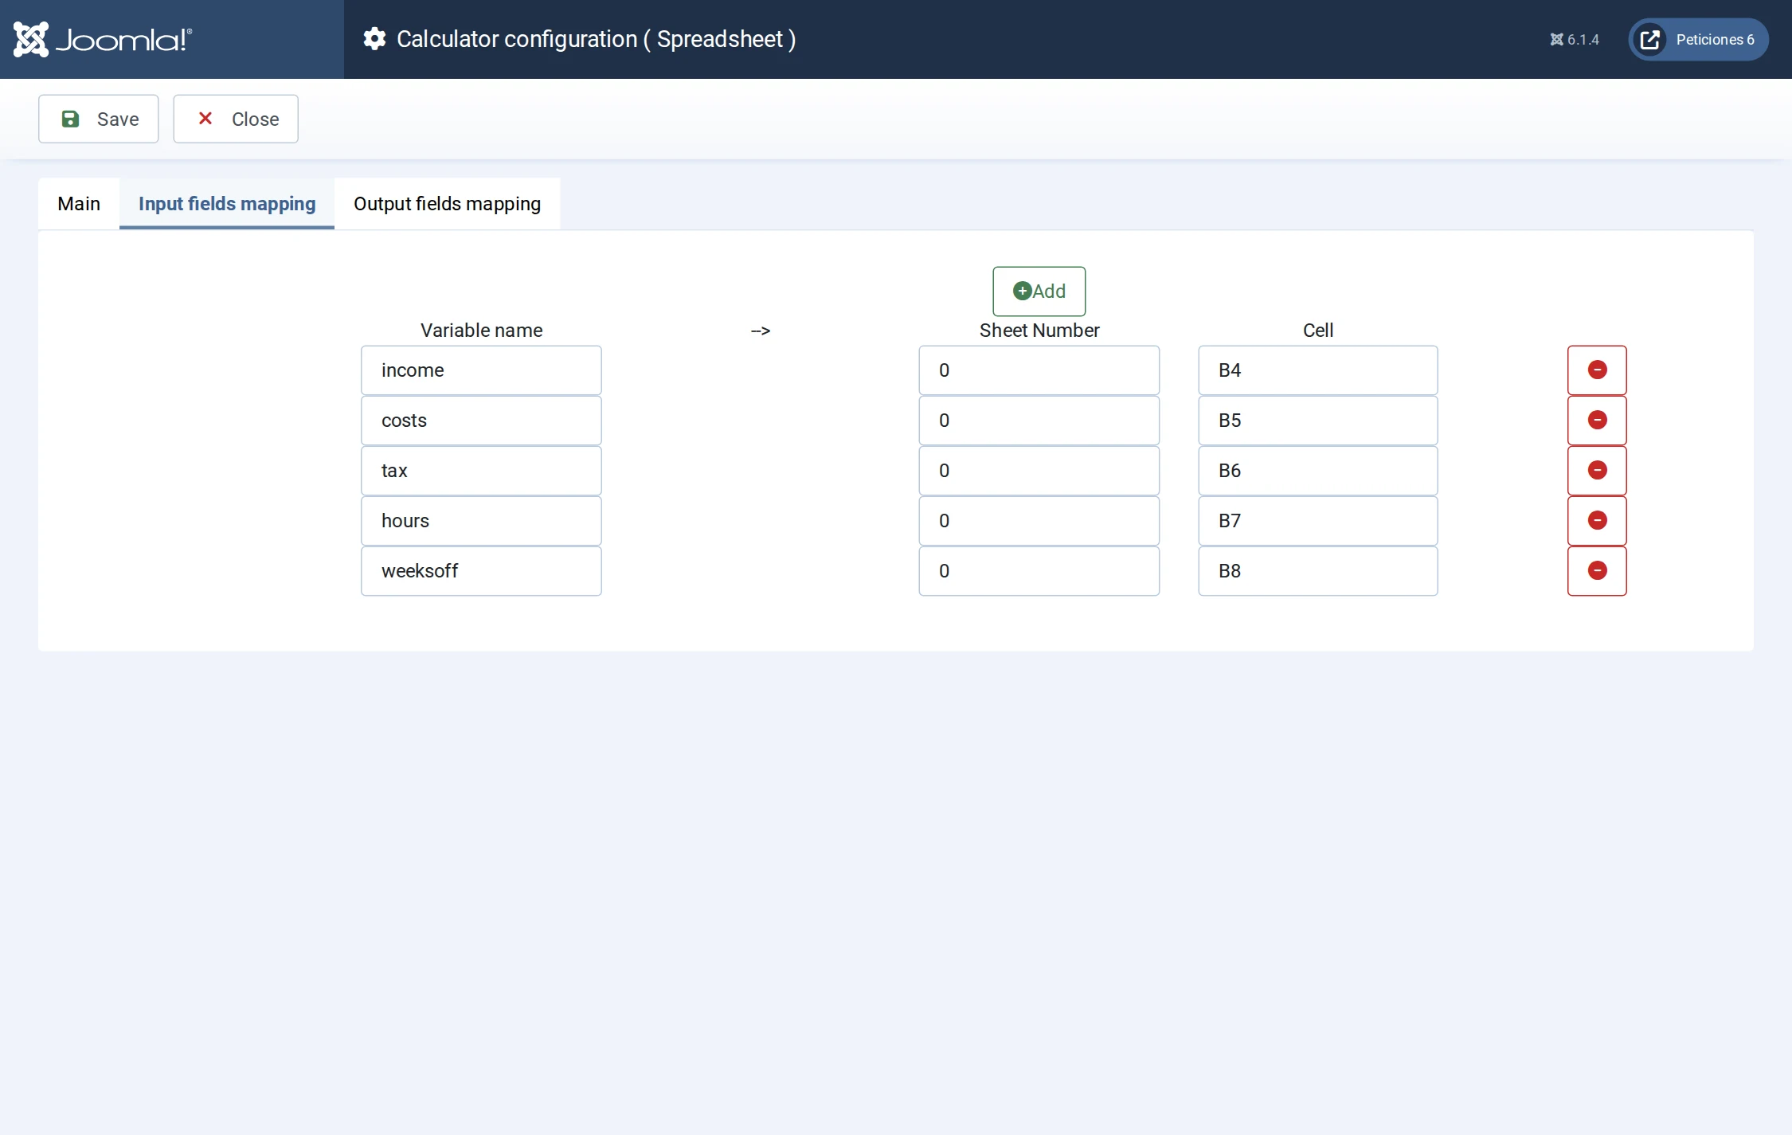Remove the income variable row
1792x1135 pixels.
pyautogui.click(x=1597, y=370)
